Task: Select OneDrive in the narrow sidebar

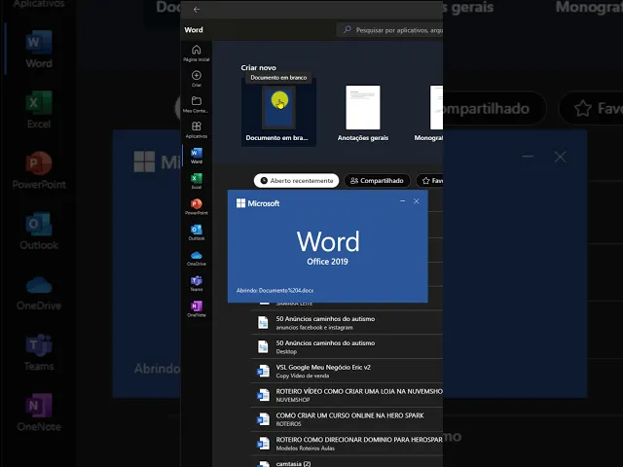Action: [x=197, y=258]
